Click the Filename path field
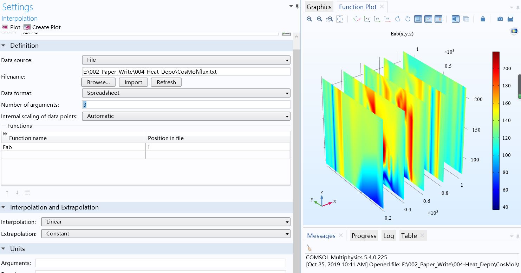Screen dimensions: 521x273 tap(186, 72)
